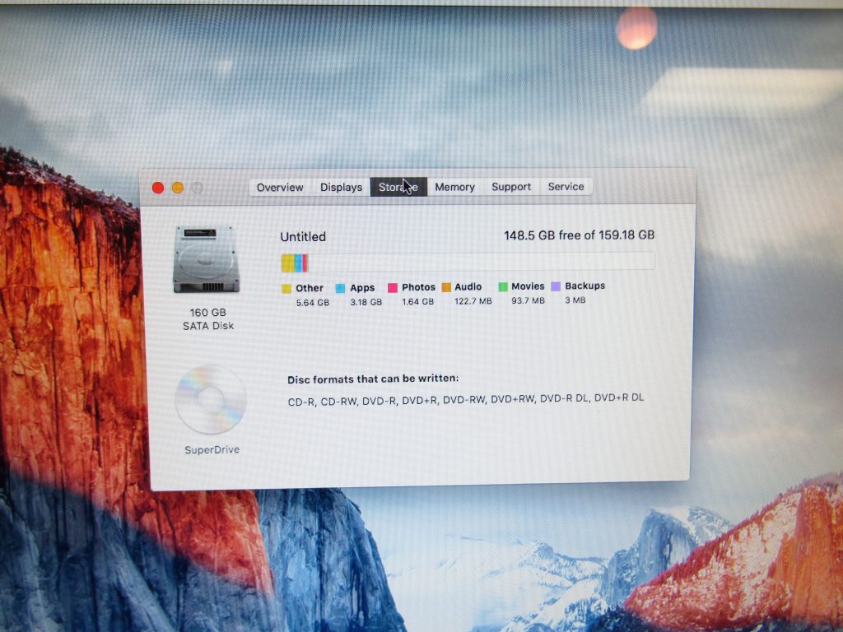Click the 160 GB SATA Disk icon

pos(207,259)
